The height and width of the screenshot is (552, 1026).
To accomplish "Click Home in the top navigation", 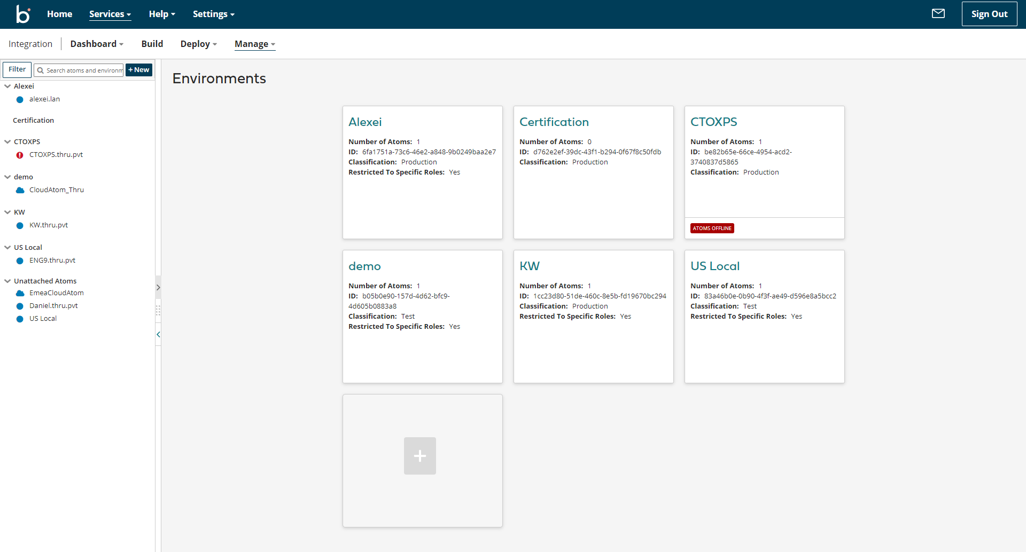I will pos(59,14).
